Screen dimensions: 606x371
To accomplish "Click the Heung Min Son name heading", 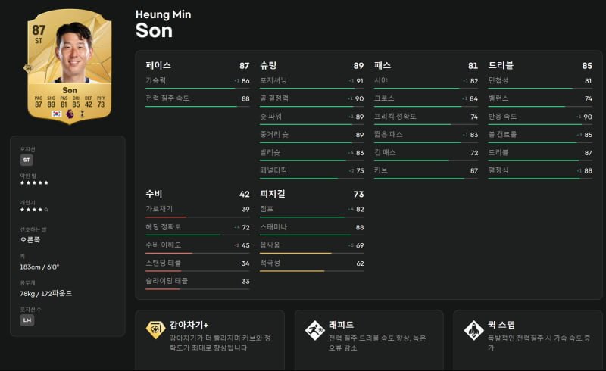I will [x=163, y=25].
